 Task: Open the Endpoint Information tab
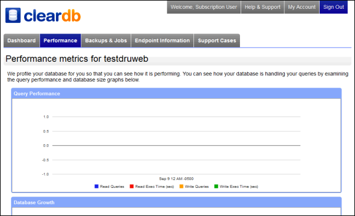point(162,41)
